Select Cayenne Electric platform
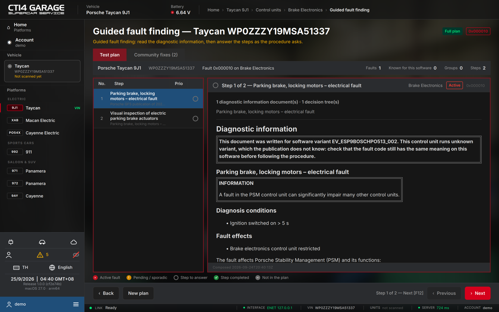Screen dimensions: 499x312 click(x=42, y=133)
